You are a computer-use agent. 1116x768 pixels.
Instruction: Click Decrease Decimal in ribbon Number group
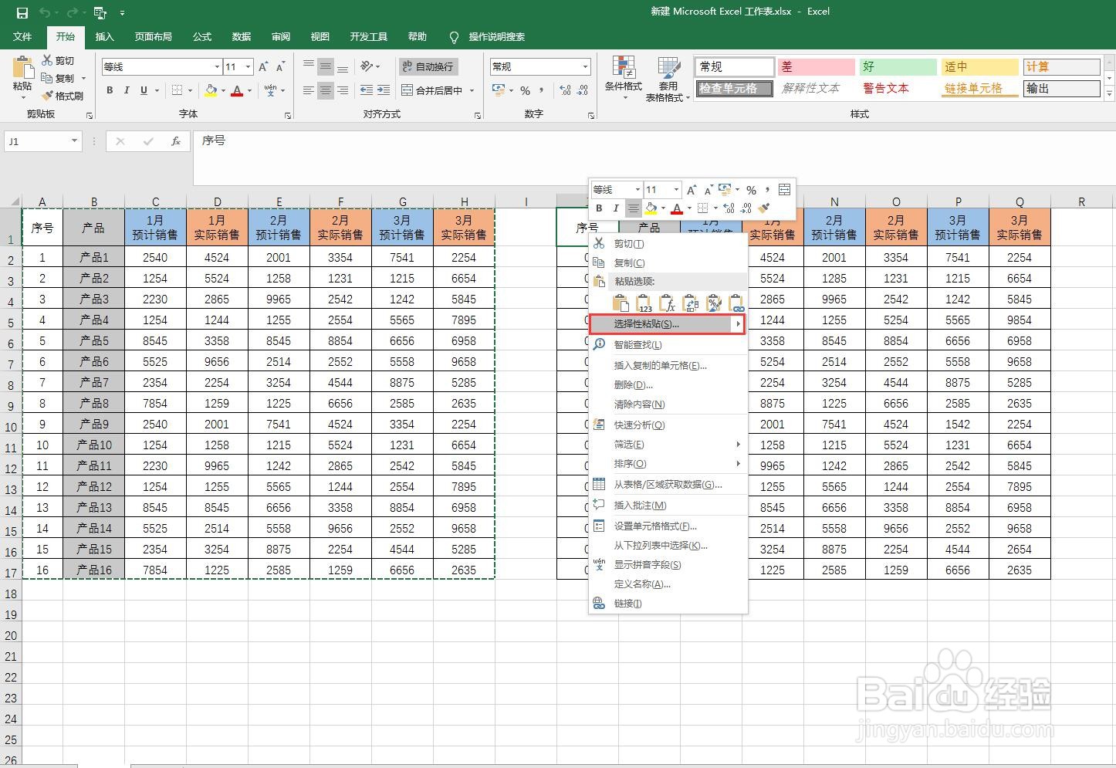coord(583,90)
